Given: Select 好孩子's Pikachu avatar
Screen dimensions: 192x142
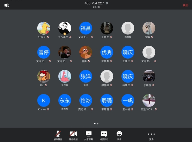Looking at the screenshot, I should [44, 28].
